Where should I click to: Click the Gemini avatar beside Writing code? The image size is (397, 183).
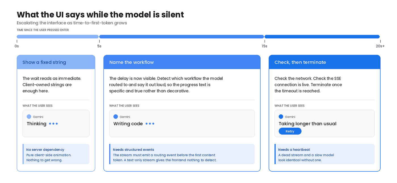pyautogui.click(x=116, y=117)
